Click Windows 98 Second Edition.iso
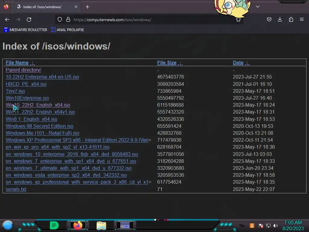 point(40,126)
